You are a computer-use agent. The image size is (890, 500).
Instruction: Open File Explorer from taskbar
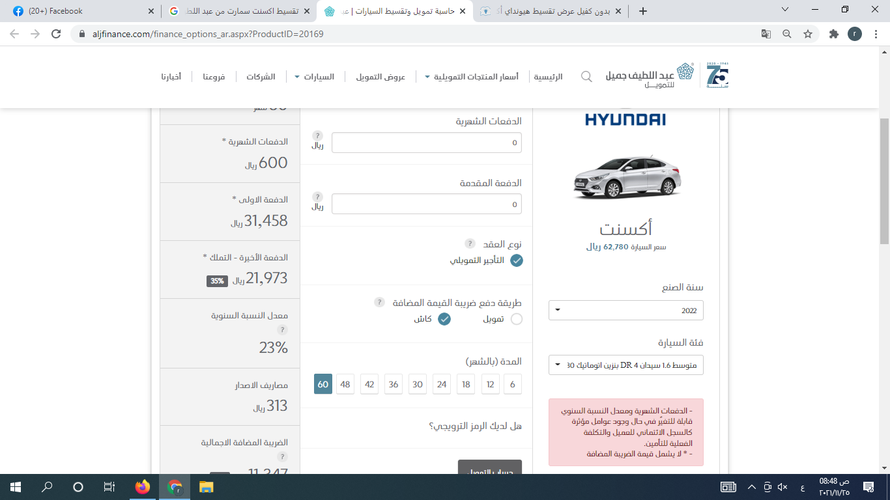click(x=206, y=487)
